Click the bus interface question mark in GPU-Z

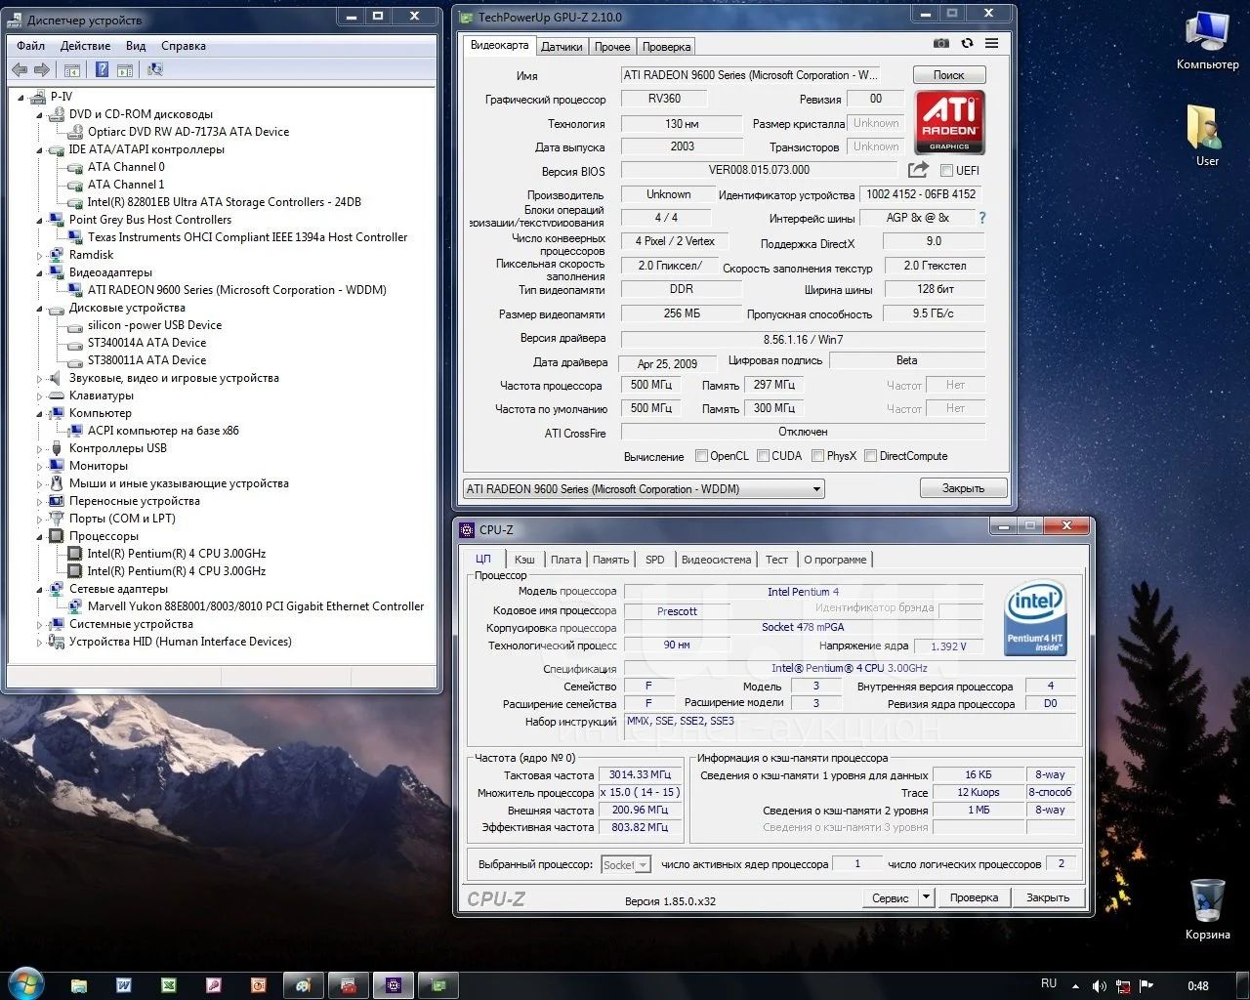(x=982, y=218)
